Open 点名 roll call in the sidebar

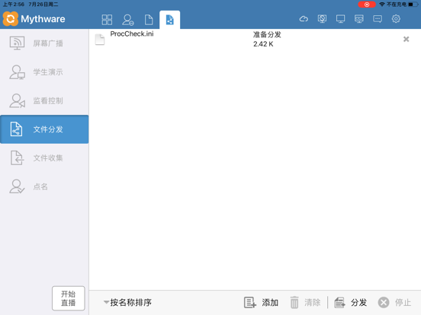pyautogui.click(x=44, y=186)
